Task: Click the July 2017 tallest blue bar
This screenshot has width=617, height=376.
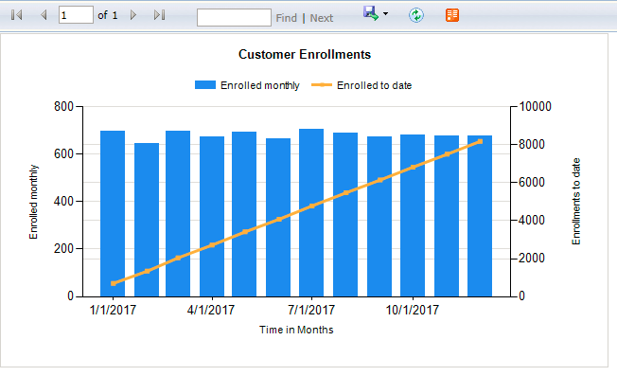Action: point(311,212)
